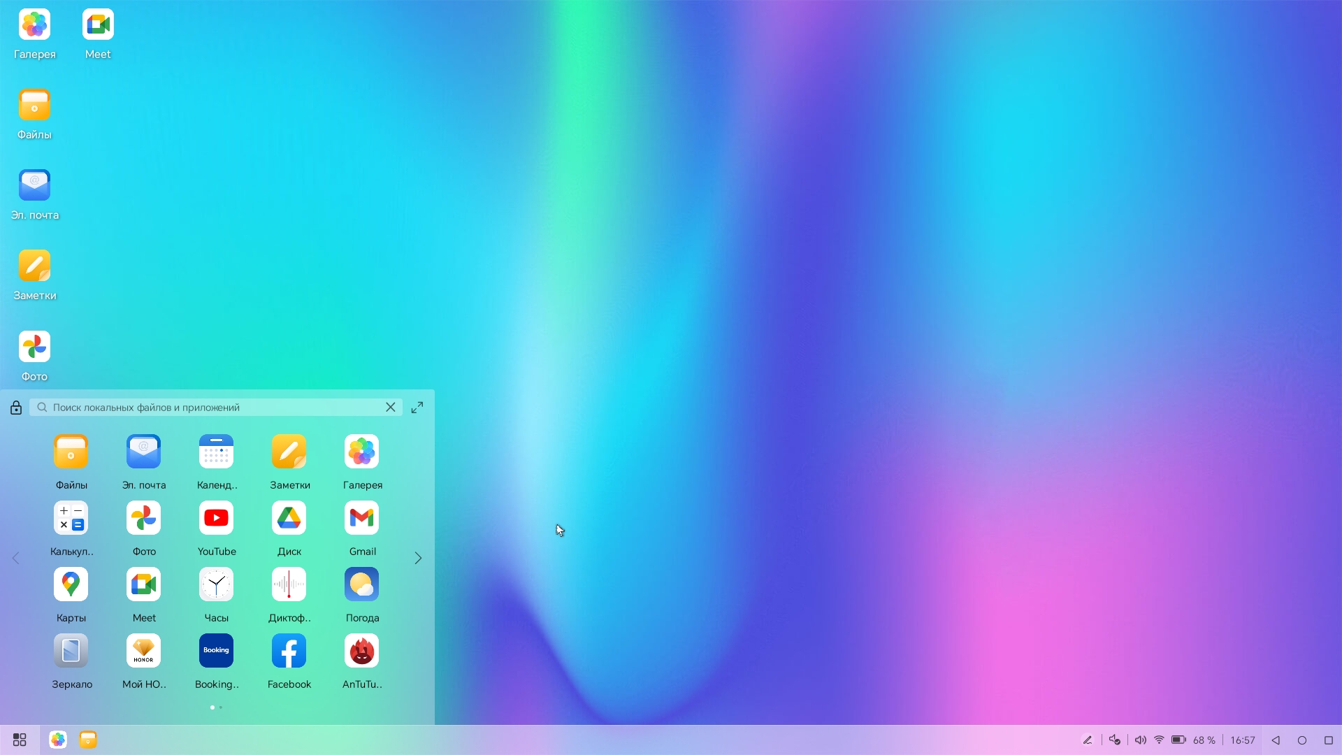The height and width of the screenshot is (755, 1342).
Task: Open Погода weather app
Action: (361, 585)
